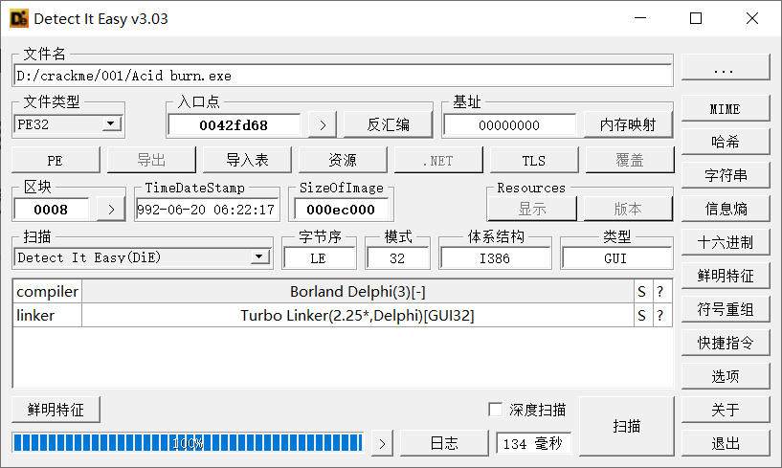Click the disabled 导出 (exports) button
The image size is (782, 468).
click(151, 160)
